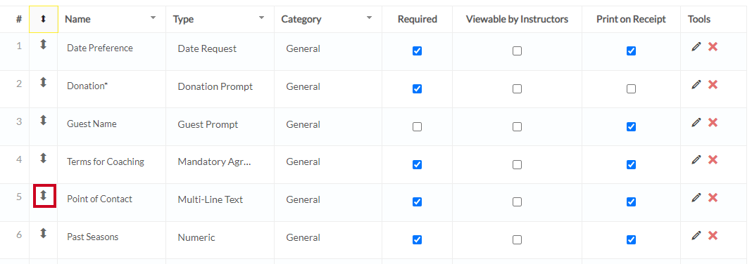Edit the Past Seasons prompt
Viewport: 752px width, 264px height.
point(696,235)
